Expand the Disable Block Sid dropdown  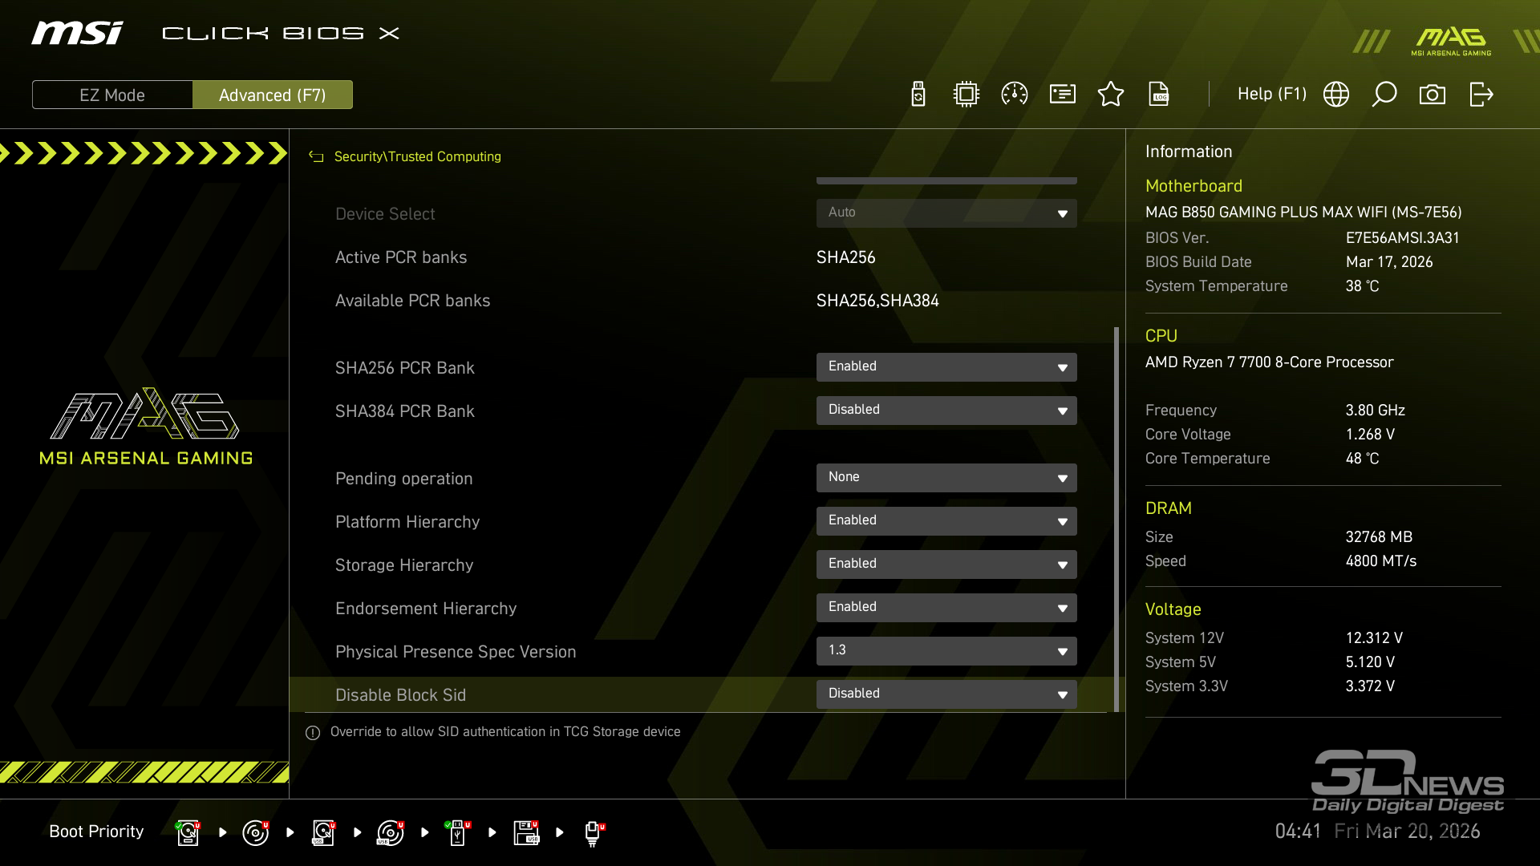pyautogui.click(x=946, y=694)
